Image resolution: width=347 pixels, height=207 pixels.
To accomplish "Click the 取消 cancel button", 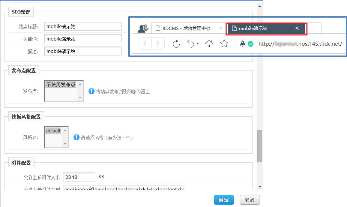I will pyautogui.click(x=249, y=200).
